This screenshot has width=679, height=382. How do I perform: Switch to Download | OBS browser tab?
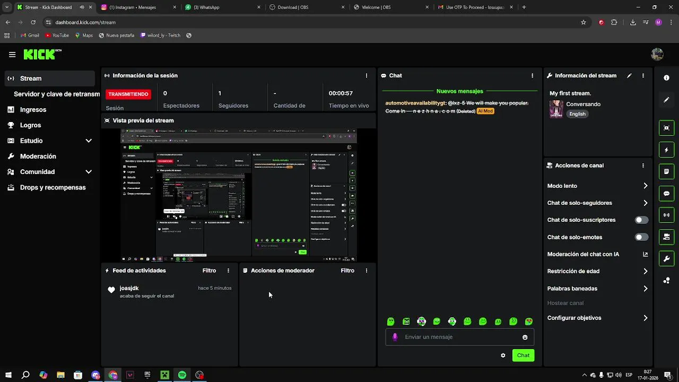307,7
